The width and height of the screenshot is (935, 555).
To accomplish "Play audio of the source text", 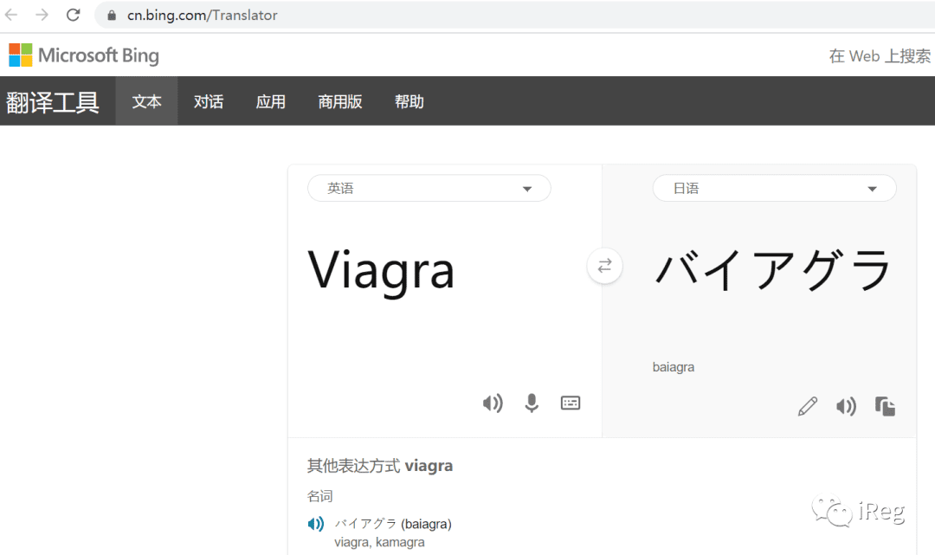I will point(493,403).
